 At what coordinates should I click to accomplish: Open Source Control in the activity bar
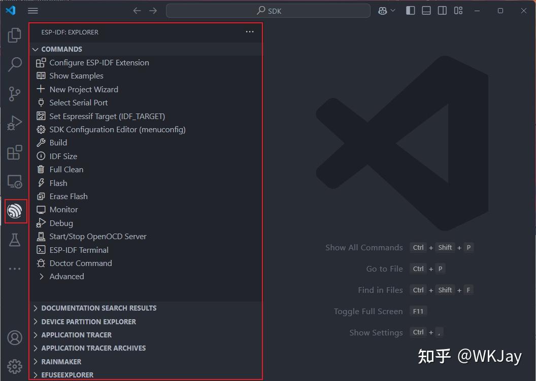point(15,94)
